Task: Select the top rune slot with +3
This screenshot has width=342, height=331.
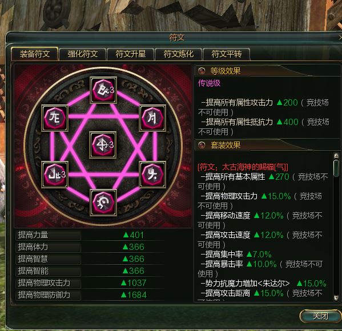Action: click(x=103, y=90)
